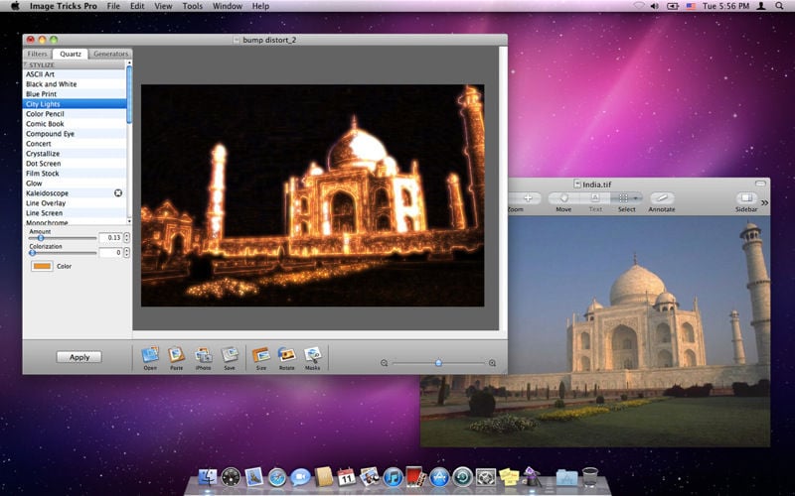
Task: Click the Kaleidoscope row's round badge icon
Action: 118,192
